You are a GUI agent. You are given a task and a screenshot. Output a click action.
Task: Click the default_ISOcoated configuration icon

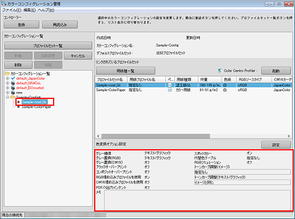(13, 87)
